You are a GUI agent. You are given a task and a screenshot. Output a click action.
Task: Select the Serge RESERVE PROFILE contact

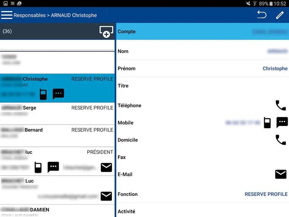coord(57,113)
